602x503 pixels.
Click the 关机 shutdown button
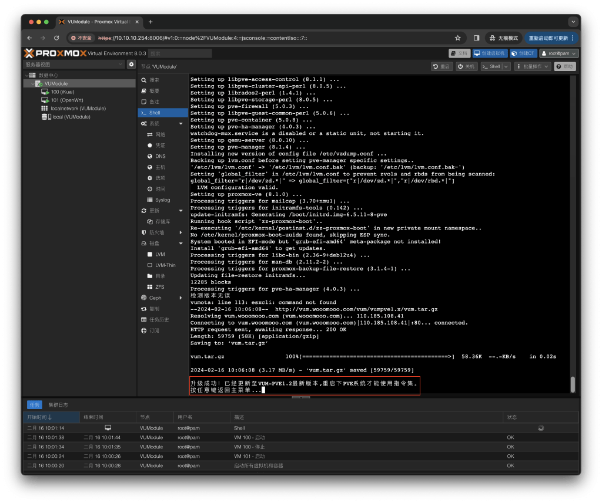click(x=467, y=66)
